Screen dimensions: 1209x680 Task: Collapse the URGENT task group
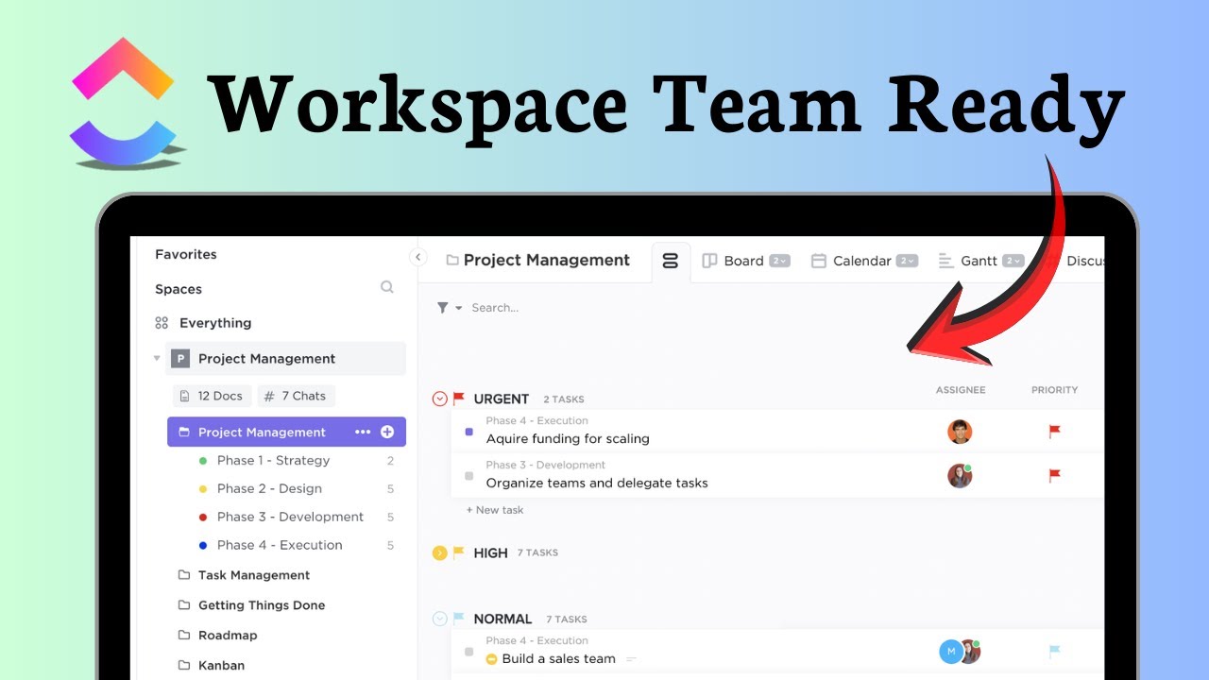coord(439,399)
